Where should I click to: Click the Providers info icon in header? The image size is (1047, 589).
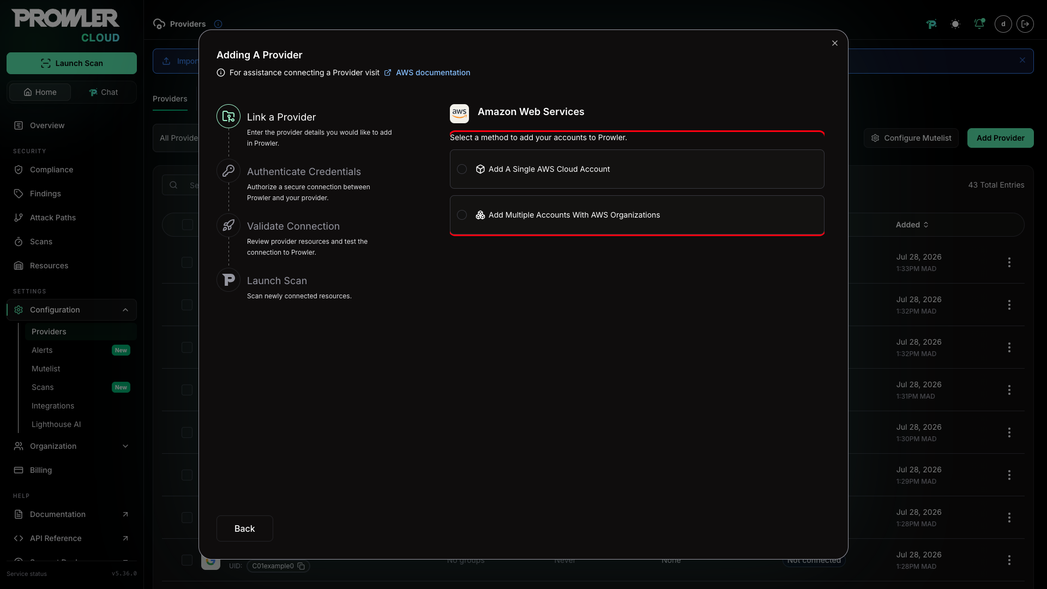click(x=218, y=24)
